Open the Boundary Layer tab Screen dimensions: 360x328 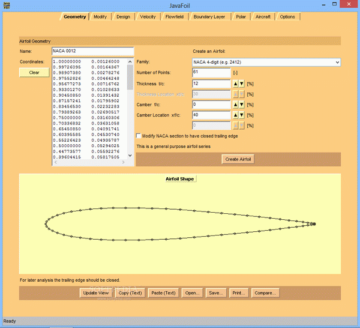coord(209,17)
